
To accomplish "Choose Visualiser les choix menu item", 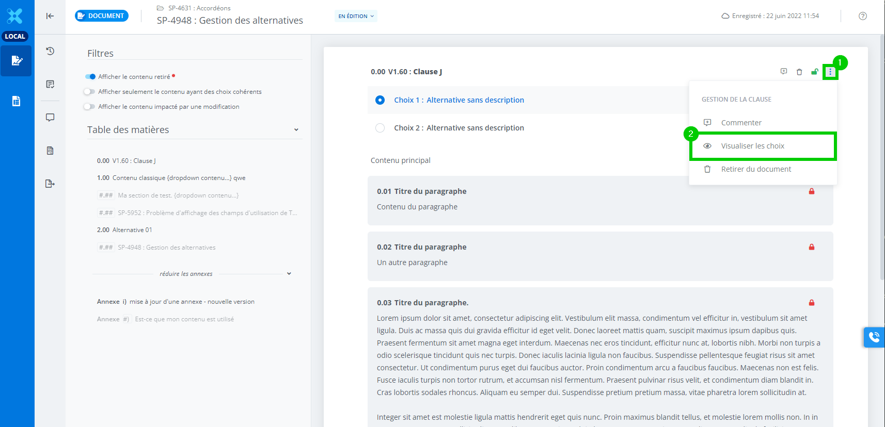I will [752, 146].
